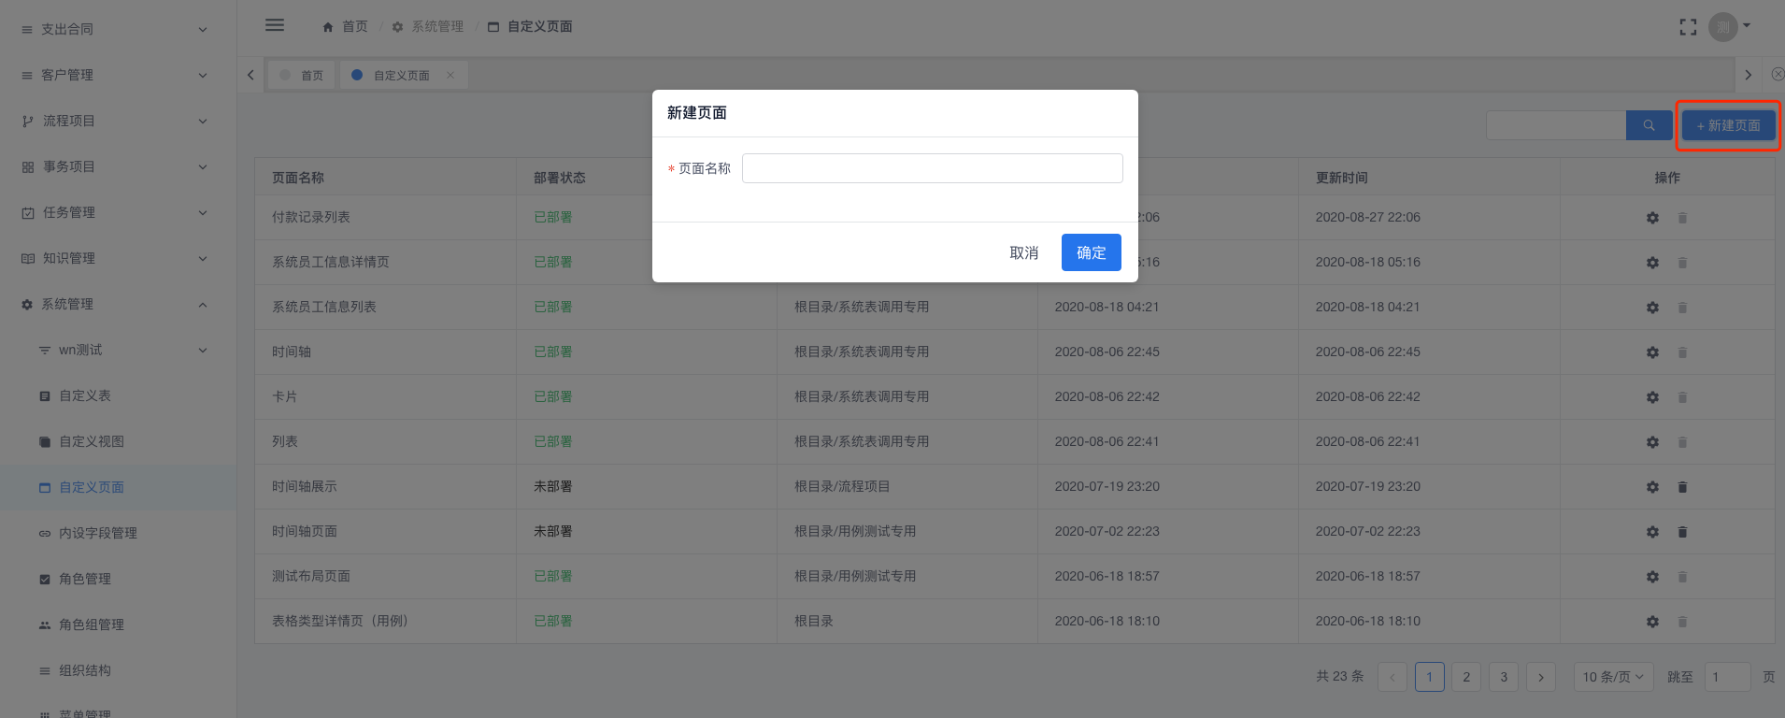Click the search magnifier button
Image resolution: width=1785 pixels, height=718 pixels.
pyautogui.click(x=1649, y=125)
